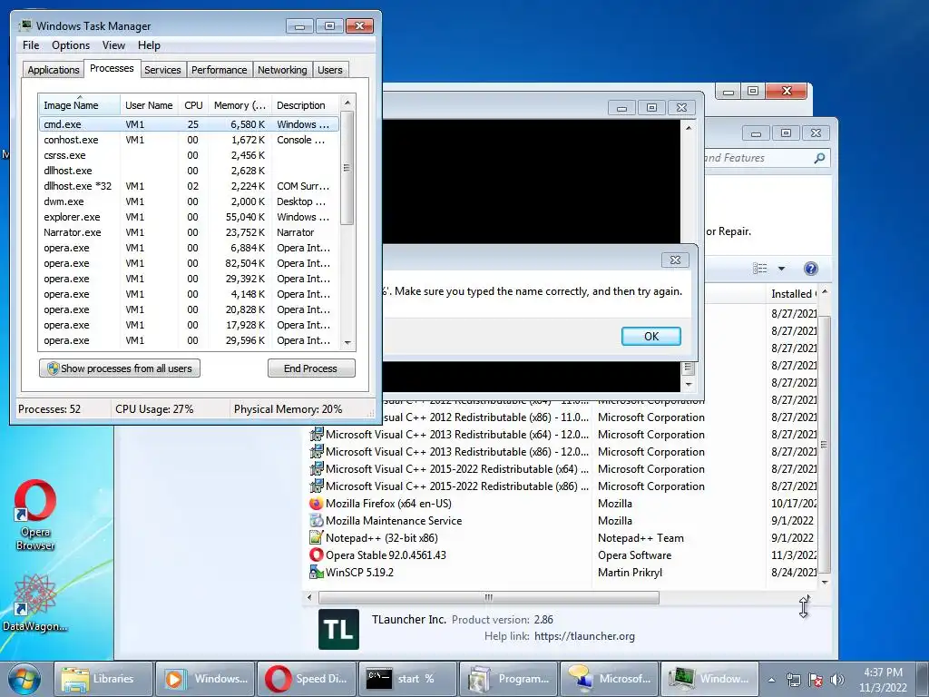Screen dimensions: 929x697
Task: Click the volume speaker tray icon
Action: click(x=836, y=680)
